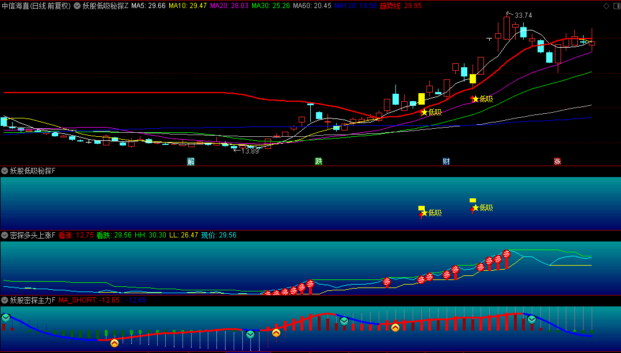The width and height of the screenshot is (621, 353).
Task: Click the first orange up-arrow signal in 妖股密探主力F
Action: pos(115,343)
